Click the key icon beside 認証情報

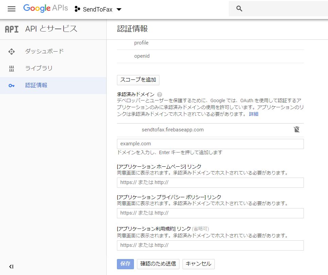(x=12, y=86)
